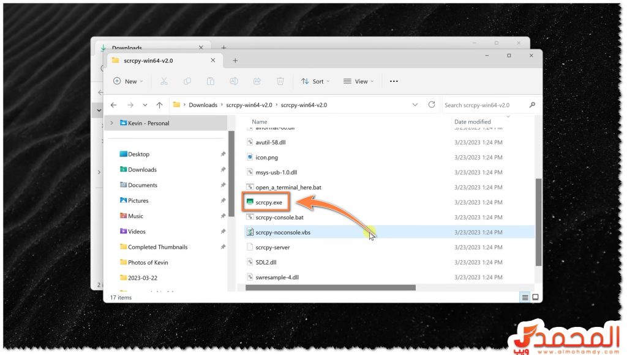Open the See more ellipsis menu
627x355 pixels.
coord(394,81)
